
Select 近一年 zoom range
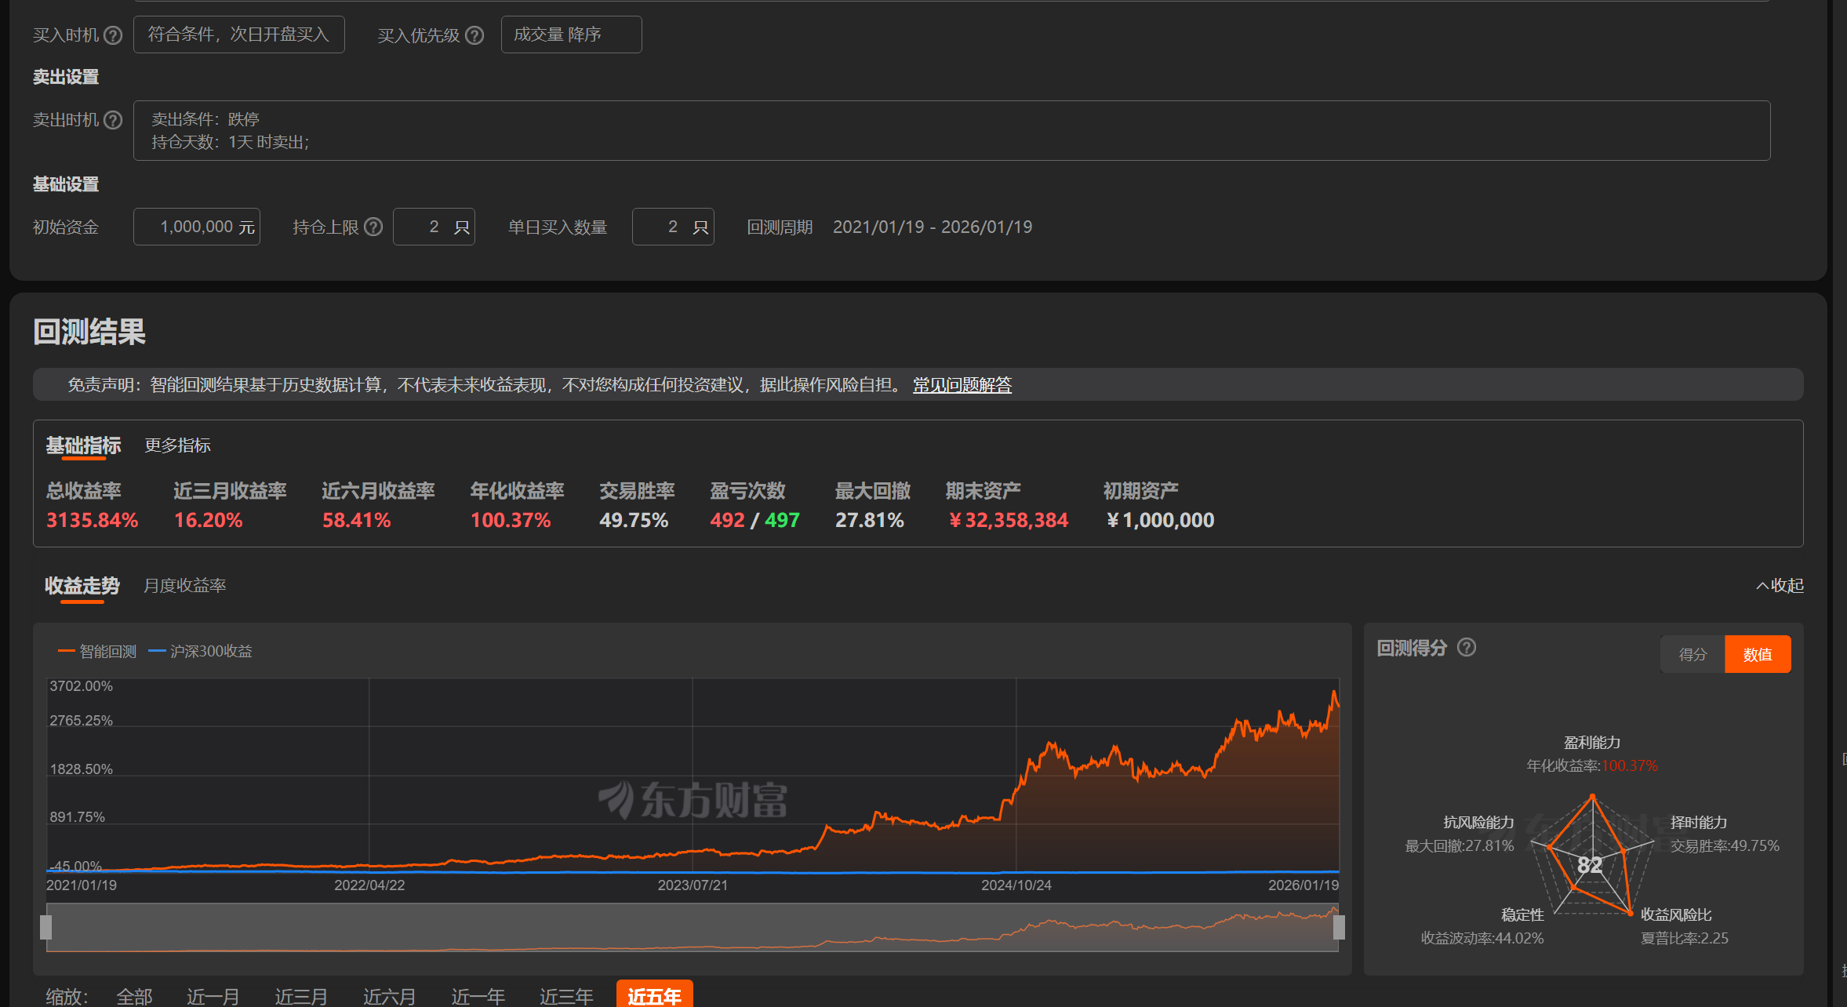478,996
